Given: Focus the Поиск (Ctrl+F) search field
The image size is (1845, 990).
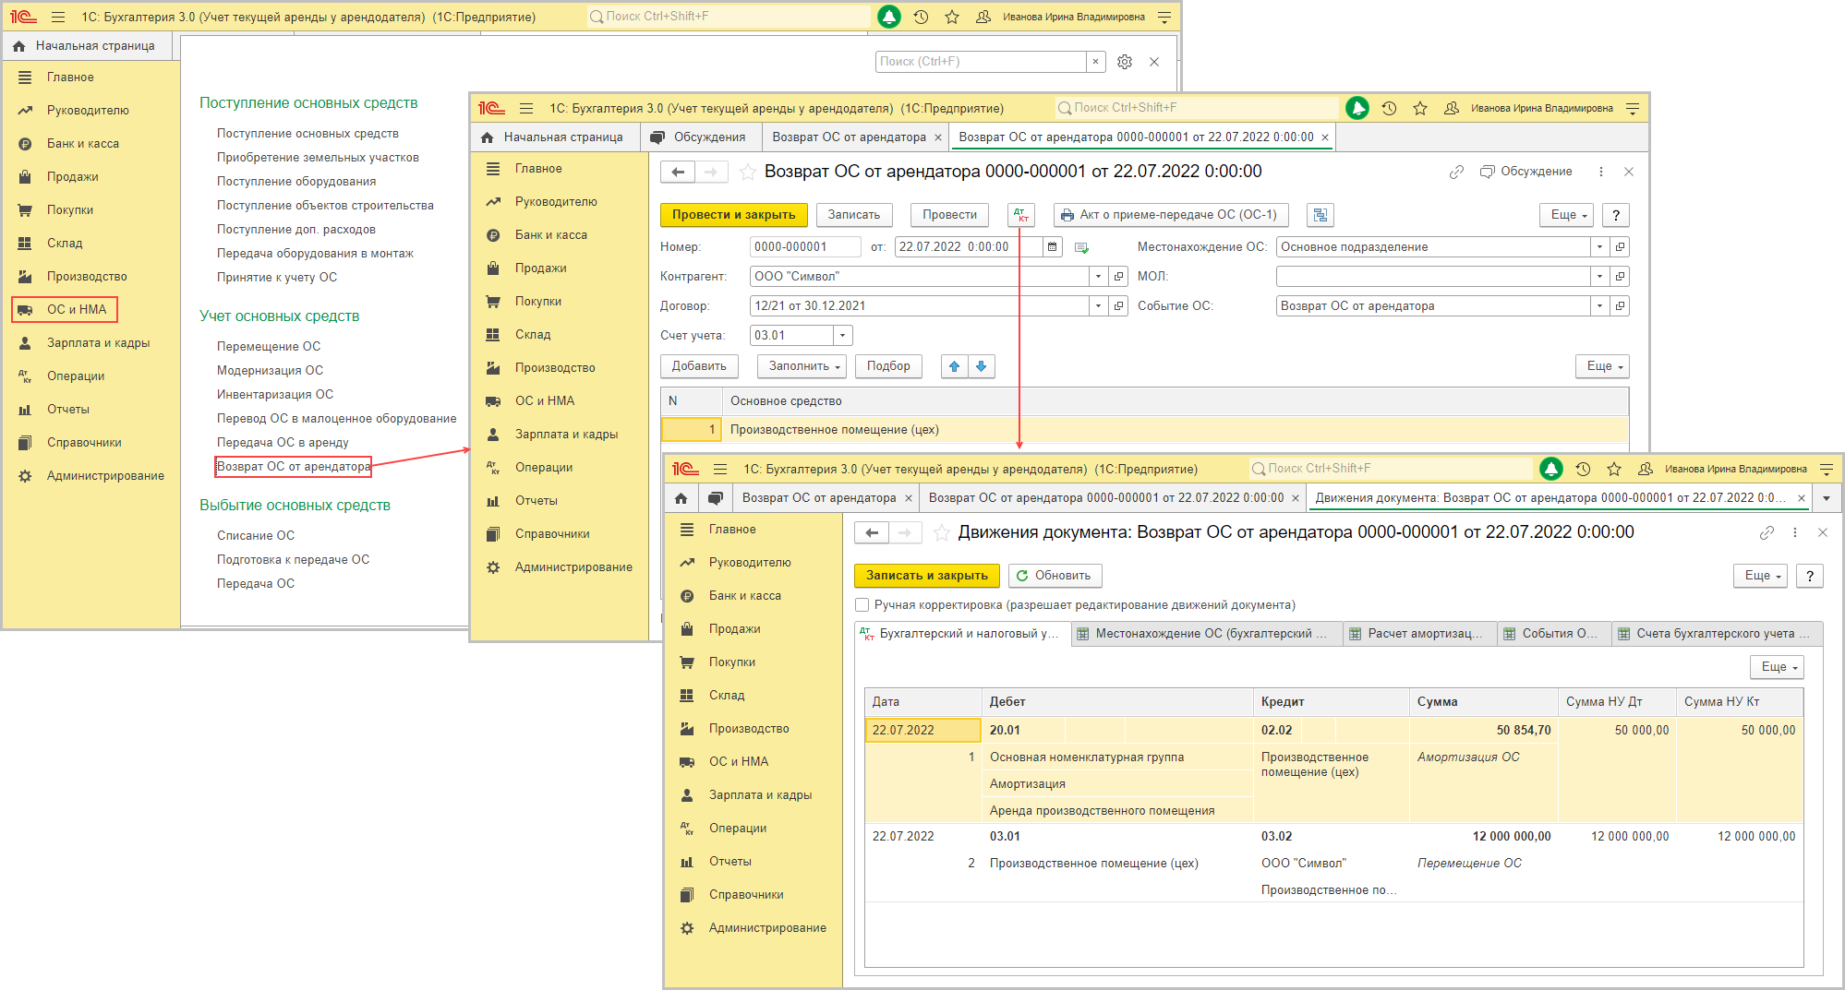Looking at the screenshot, I should (981, 62).
